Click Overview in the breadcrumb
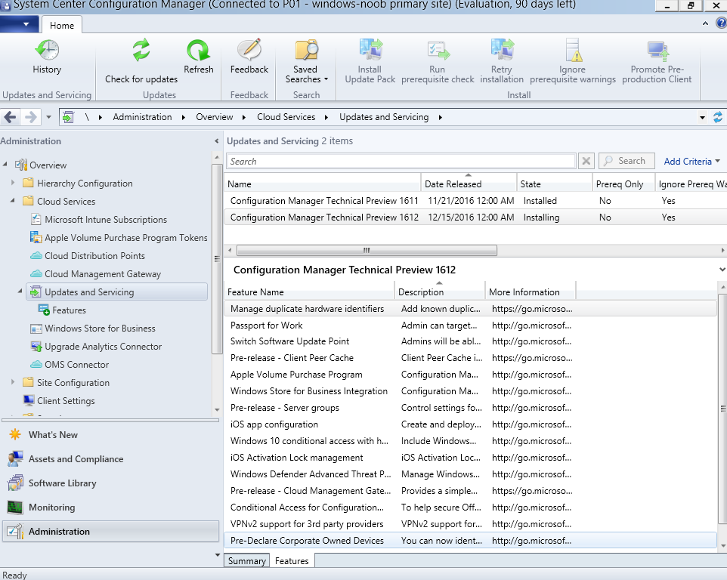This screenshot has width=727, height=580. pyautogui.click(x=214, y=117)
